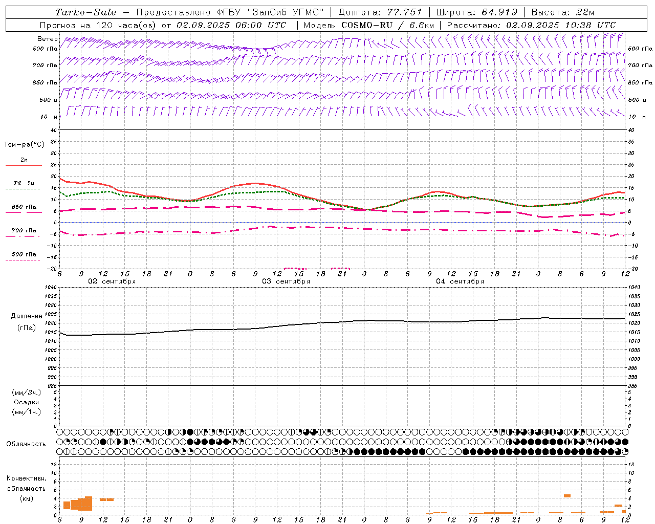Click the model name 'COSMO-RU / 6.6км'
This screenshot has height=524, width=655.
[x=387, y=25]
